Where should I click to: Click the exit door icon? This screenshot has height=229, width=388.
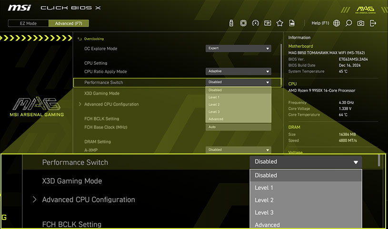point(373,23)
